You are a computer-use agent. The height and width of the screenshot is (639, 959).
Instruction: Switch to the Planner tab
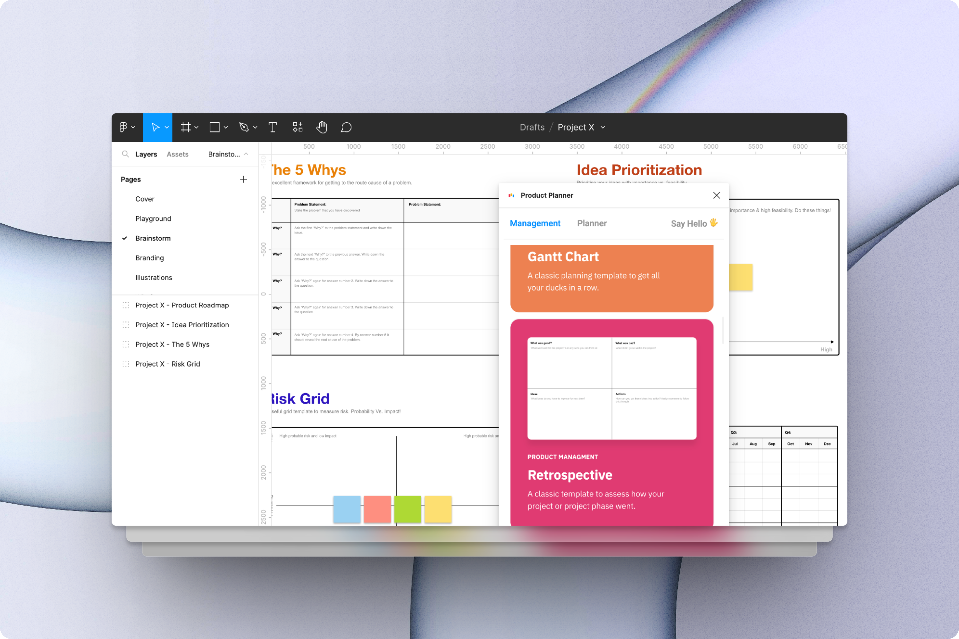point(592,223)
